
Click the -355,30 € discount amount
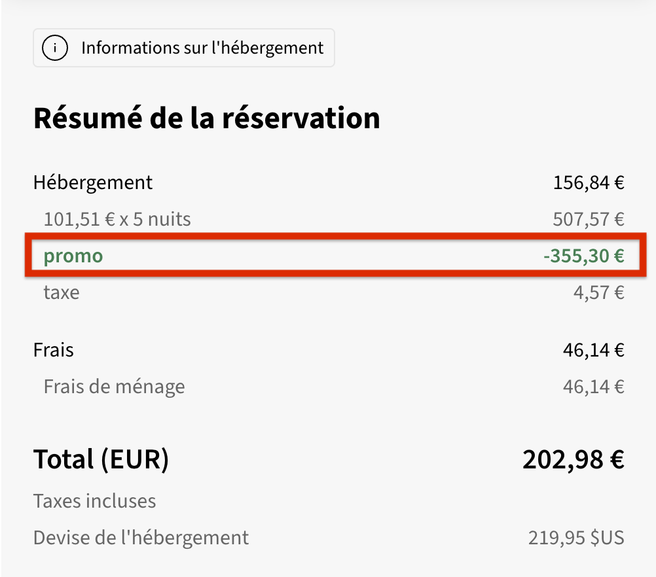pos(583,256)
